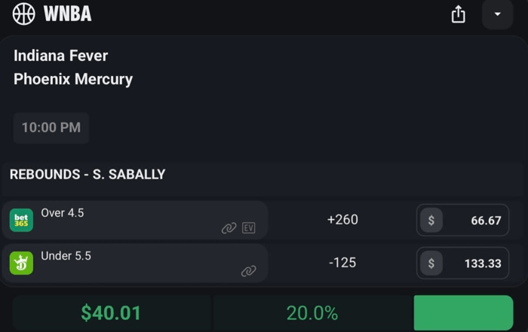
Task: Click the 20.0% percentage box
Action: (x=312, y=313)
